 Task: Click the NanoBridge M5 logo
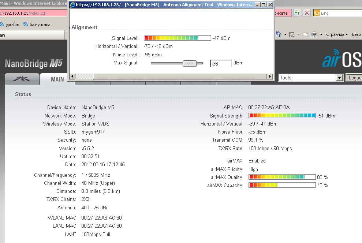pos(34,63)
